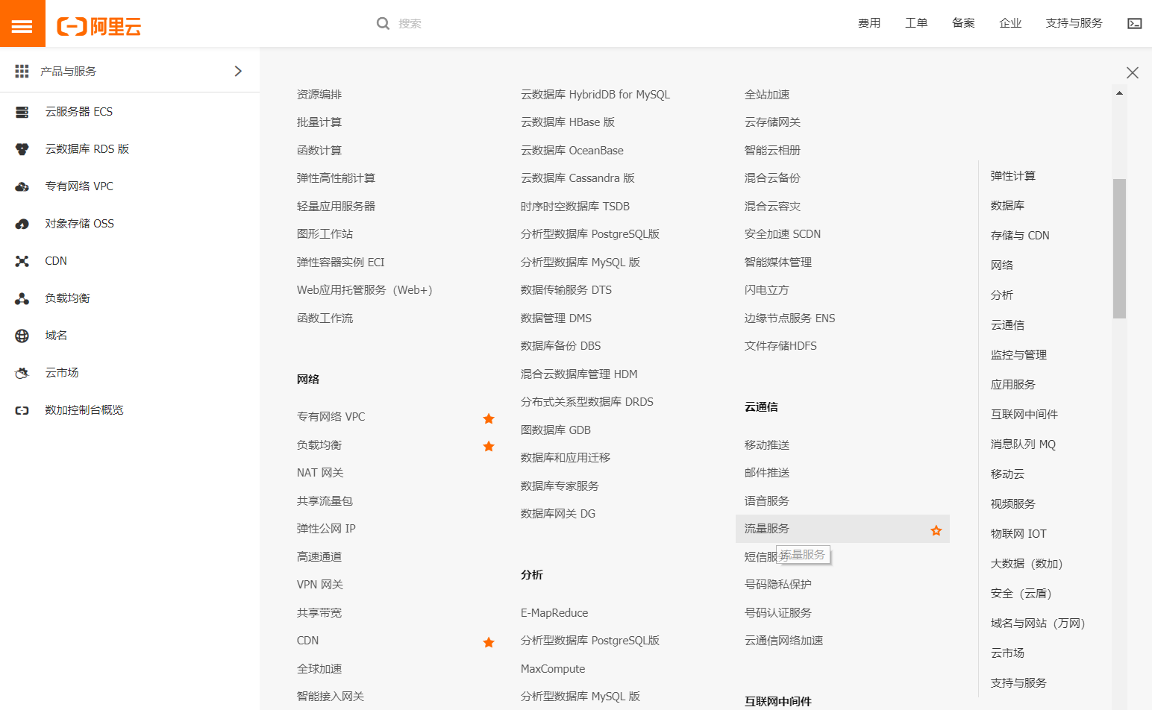1152x710 pixels.
Task: Open 函数计算 service
Action: pos(319,151)
